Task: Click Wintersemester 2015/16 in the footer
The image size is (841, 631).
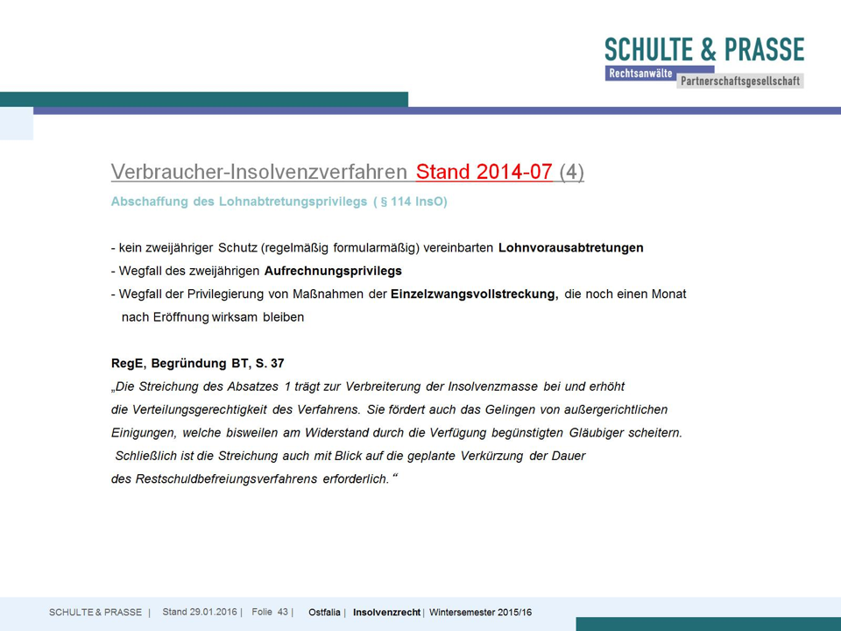Action: 480,613
